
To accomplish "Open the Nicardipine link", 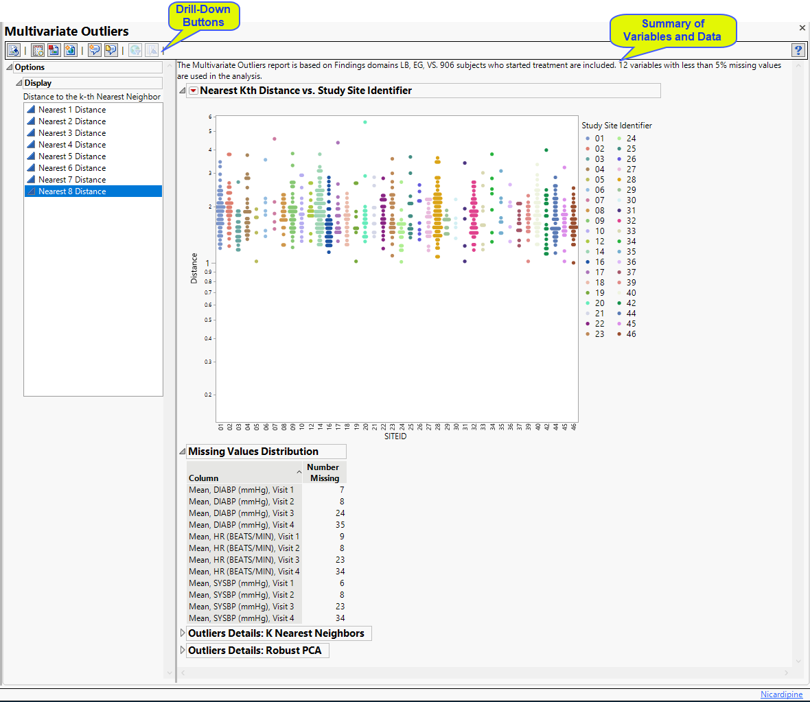I will pos(781,694).
